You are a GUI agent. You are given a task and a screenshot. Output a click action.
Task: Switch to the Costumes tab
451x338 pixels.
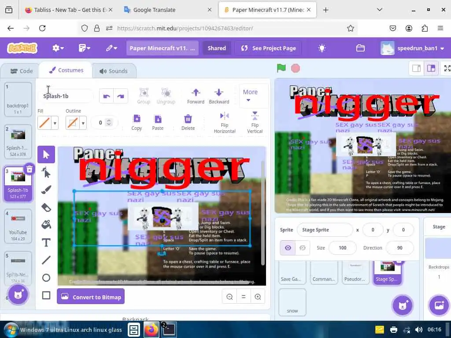pyautogui.click(x=66, y=70)
